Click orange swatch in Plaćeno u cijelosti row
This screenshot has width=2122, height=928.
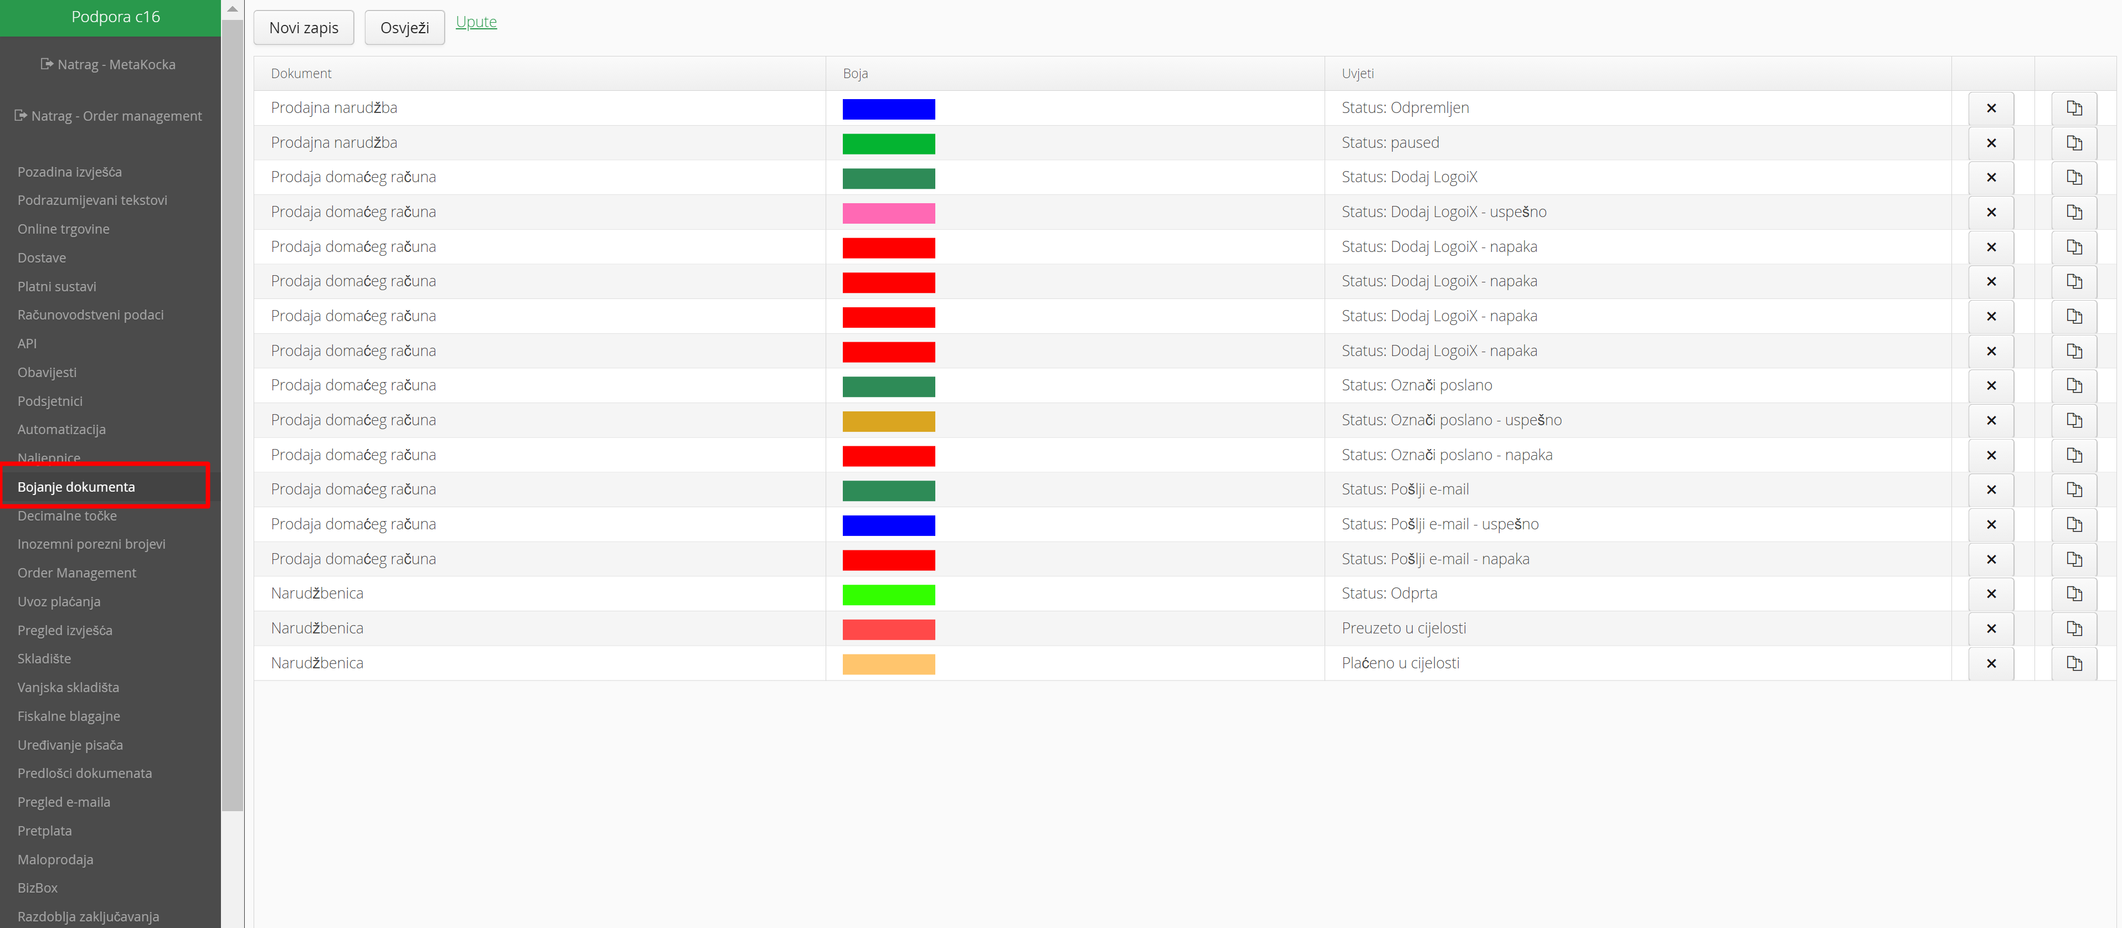pyautogui.click(x=888, y=664)
